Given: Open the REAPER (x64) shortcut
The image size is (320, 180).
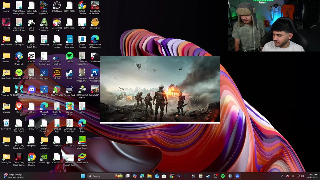Looking at the screenshot, I should 57,91.
